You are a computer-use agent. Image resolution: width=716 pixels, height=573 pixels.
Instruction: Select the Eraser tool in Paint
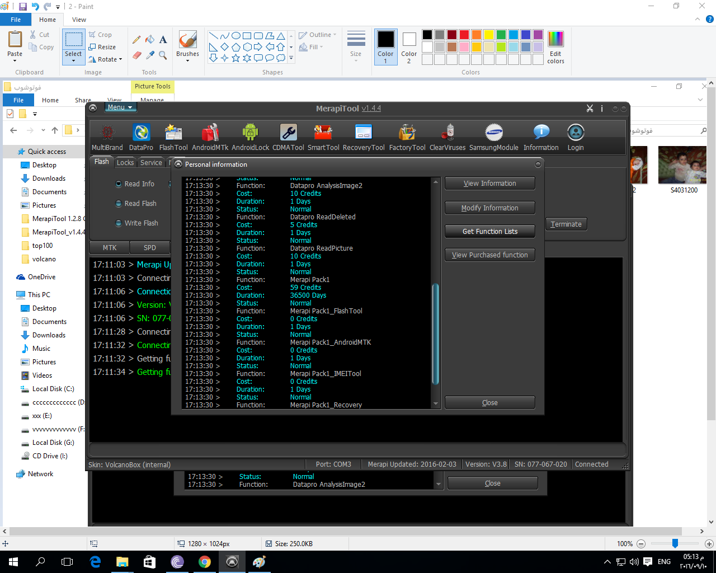(x=136, y=55)
